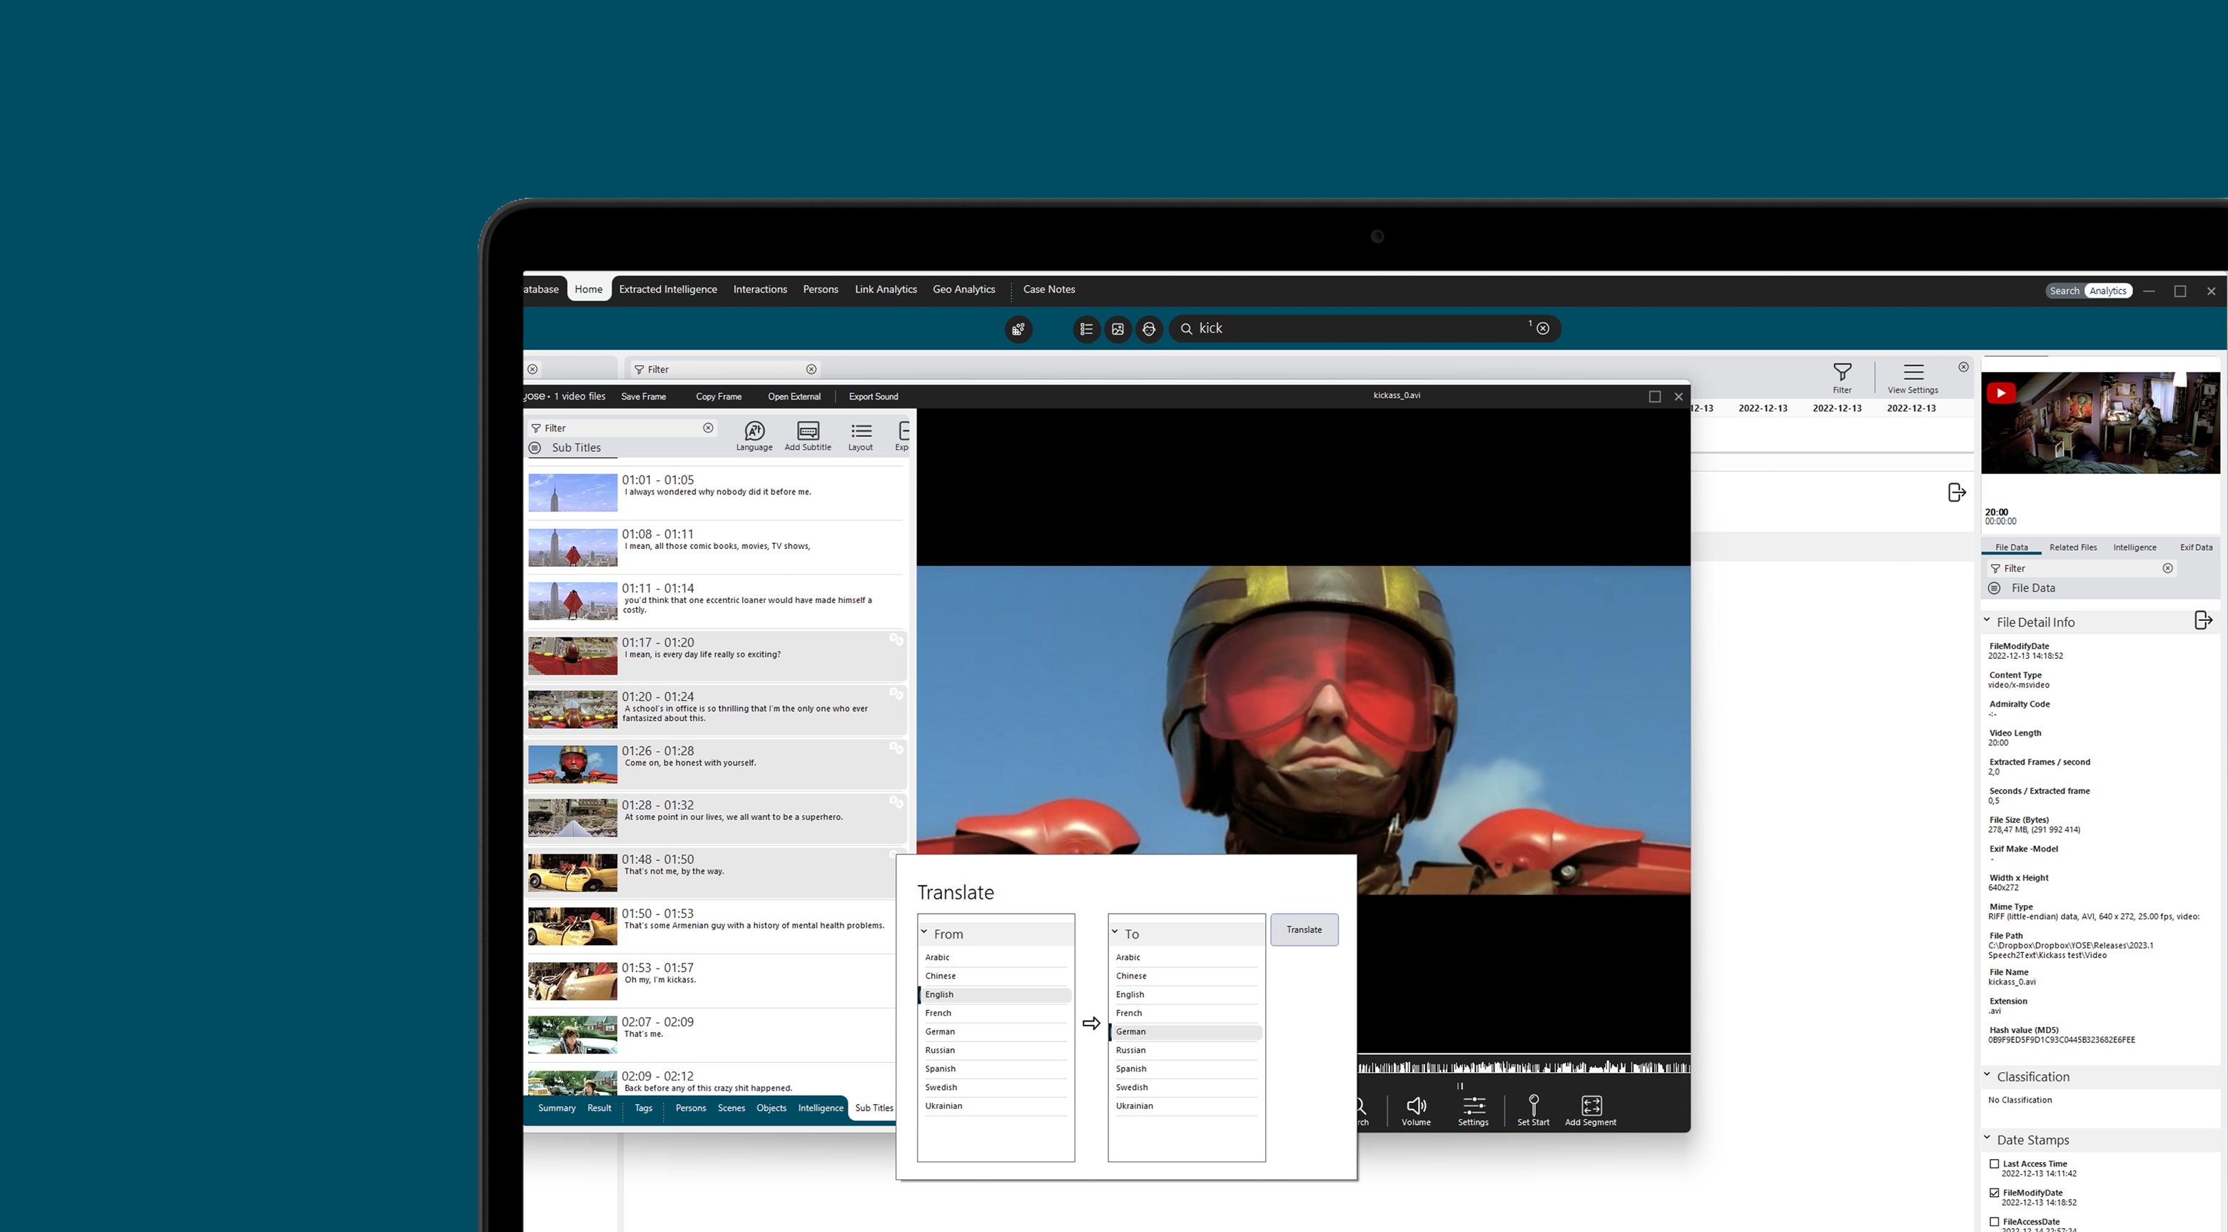
Task: Open Extracted Intelligence tab
Action: coord(668,289)
